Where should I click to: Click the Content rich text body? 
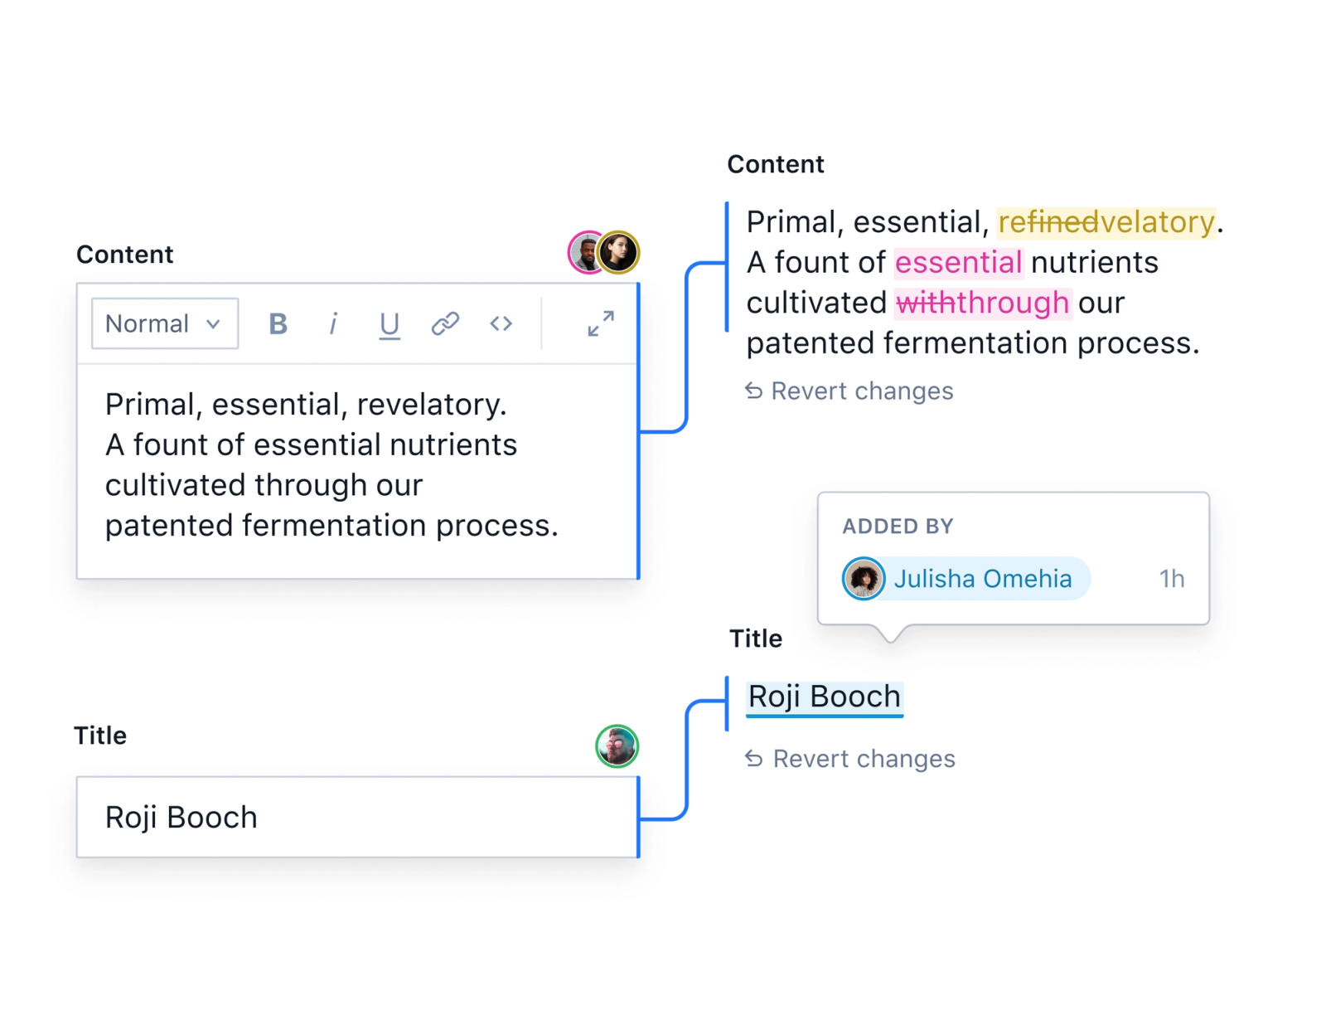(357, 470)
